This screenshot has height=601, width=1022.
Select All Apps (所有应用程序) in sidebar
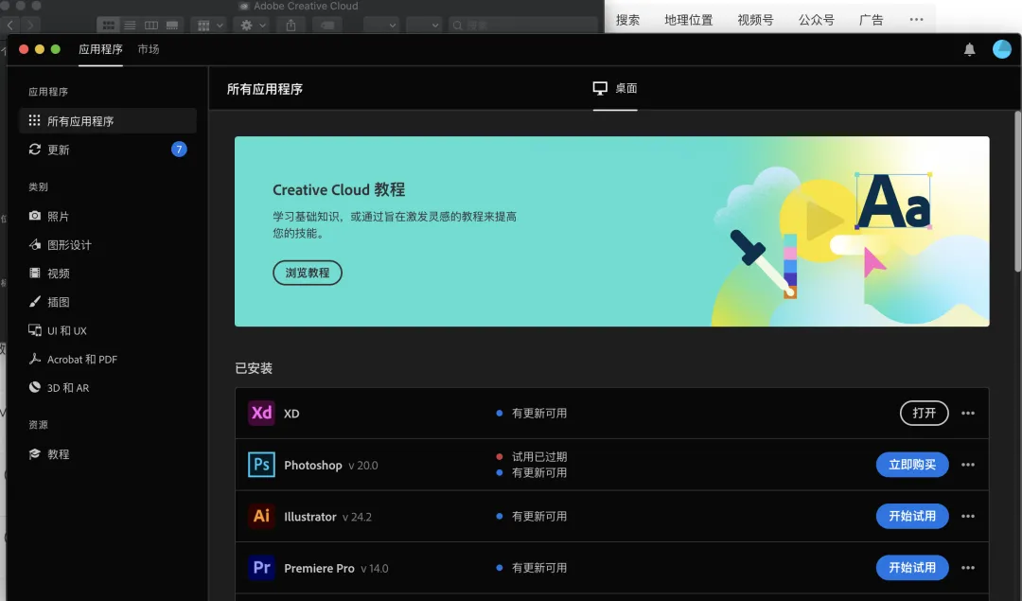point(108,121)
